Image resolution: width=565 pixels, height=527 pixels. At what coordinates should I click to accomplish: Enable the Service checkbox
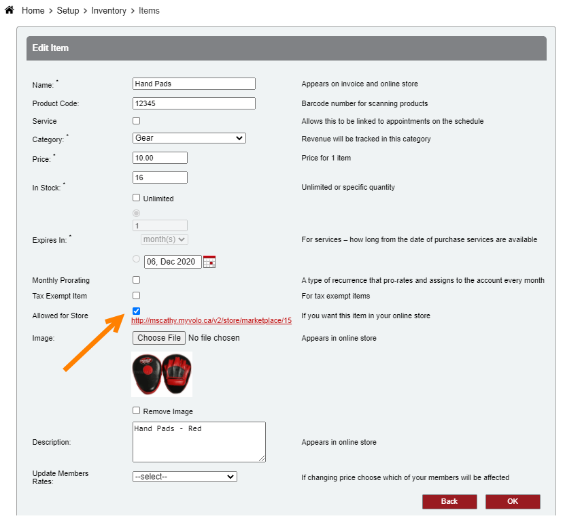(137, 121)
